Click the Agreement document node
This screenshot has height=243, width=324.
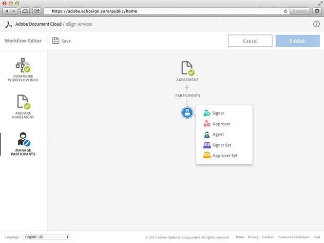(187, 69)
